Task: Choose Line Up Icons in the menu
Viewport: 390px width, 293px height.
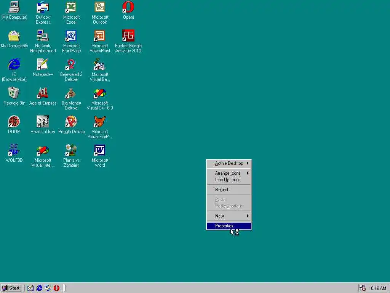Action: [229, 180]
